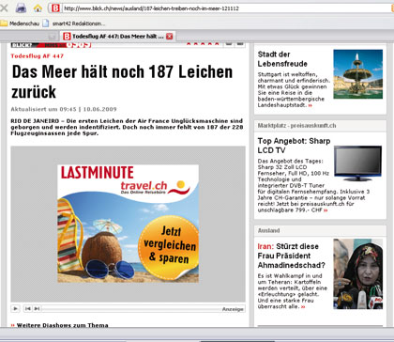Open Stadt der Lebensfreude article
394x342 pixels.
282,59
